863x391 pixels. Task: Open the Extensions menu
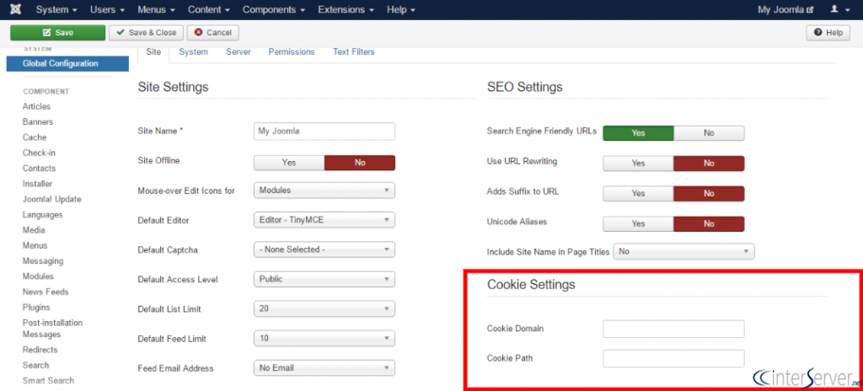[346, 9]
